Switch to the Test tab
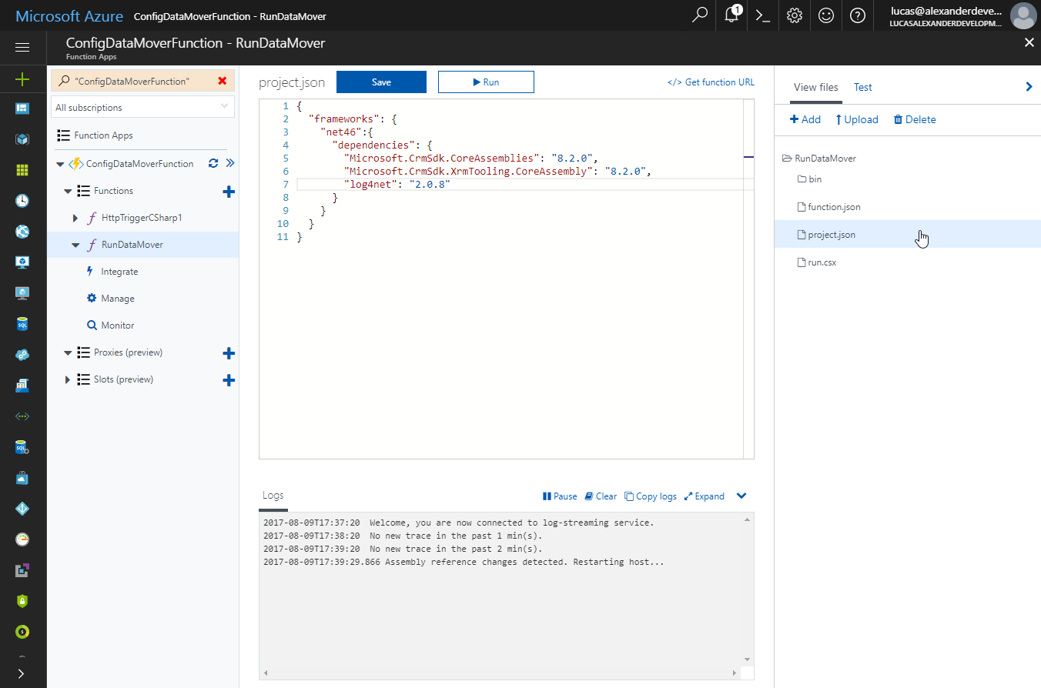1041x688 pixels. [863, 87]
